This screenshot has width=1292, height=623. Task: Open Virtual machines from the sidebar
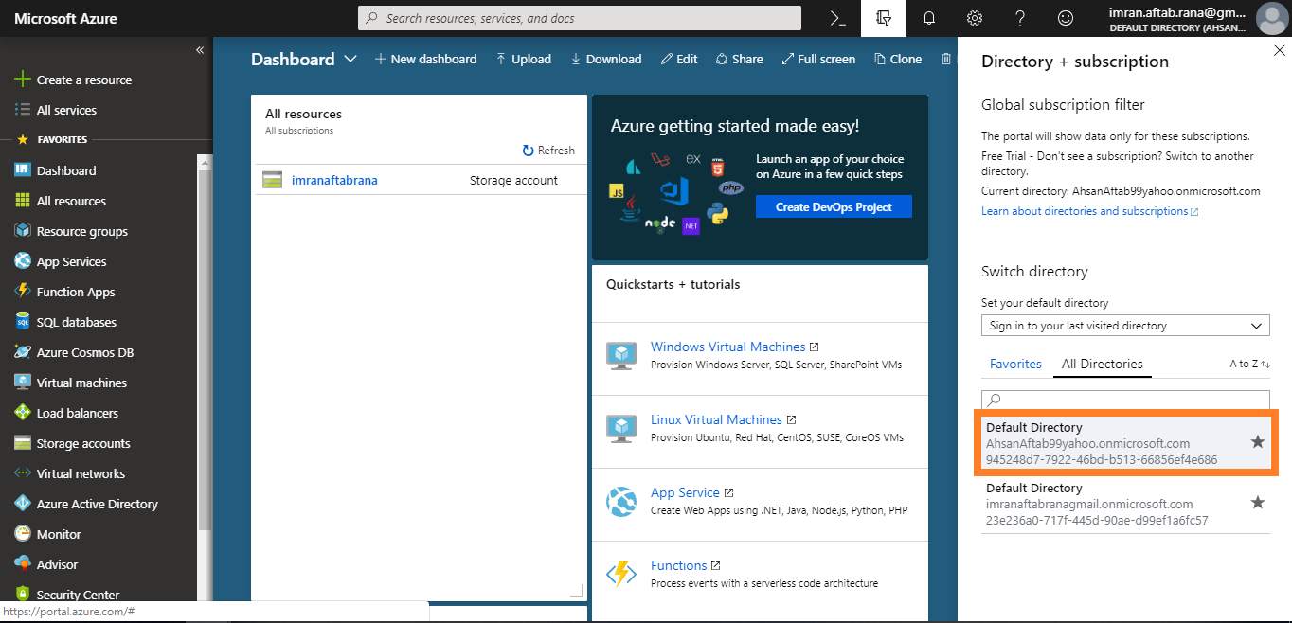click(x=80, y=382)
